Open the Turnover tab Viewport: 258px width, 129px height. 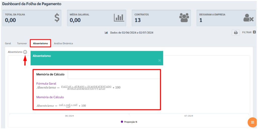[22, 43]
